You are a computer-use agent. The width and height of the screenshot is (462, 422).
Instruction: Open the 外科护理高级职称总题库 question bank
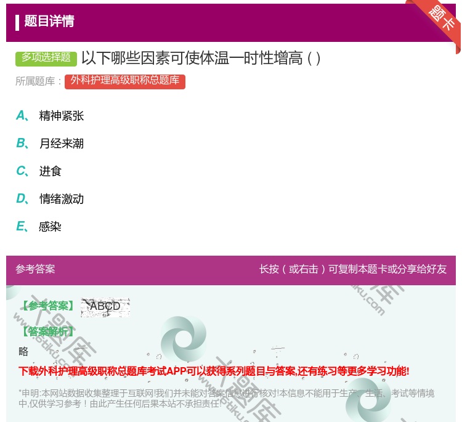(124, 81)
